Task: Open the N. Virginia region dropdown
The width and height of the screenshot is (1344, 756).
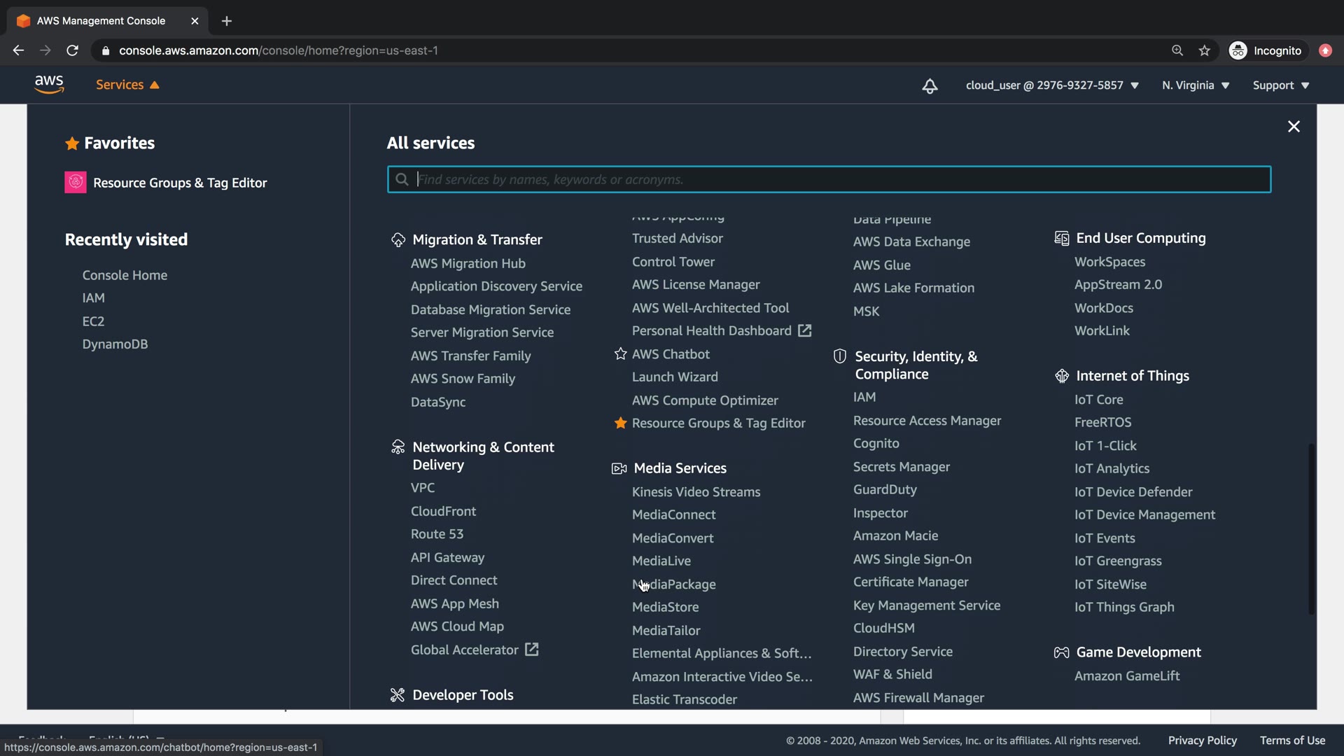Action: click(x=1195, y=85)
